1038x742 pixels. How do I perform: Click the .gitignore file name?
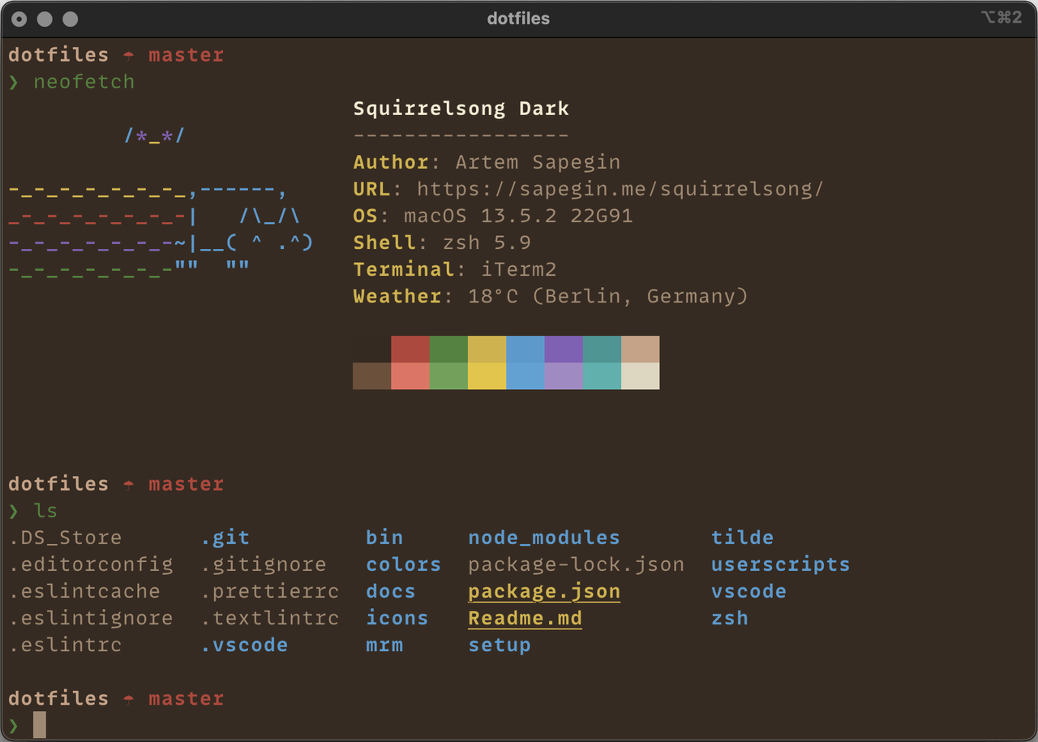click(264, 564)
